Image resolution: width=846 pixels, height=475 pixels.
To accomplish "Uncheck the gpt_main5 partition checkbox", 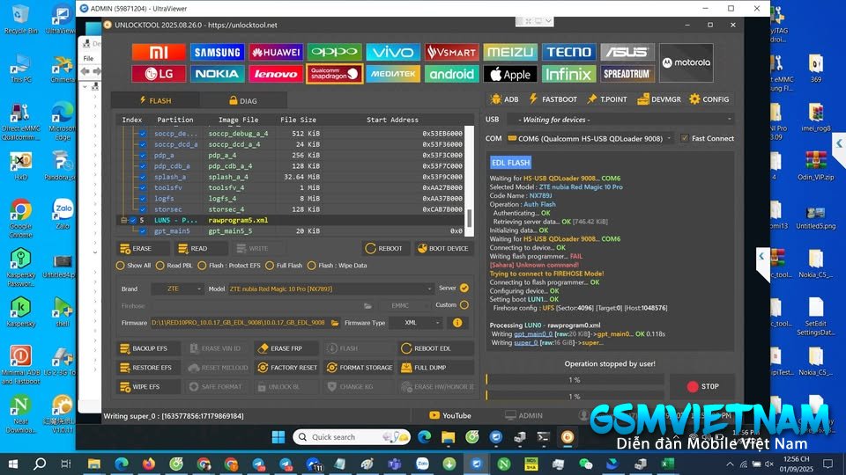I will click(143, 231).
